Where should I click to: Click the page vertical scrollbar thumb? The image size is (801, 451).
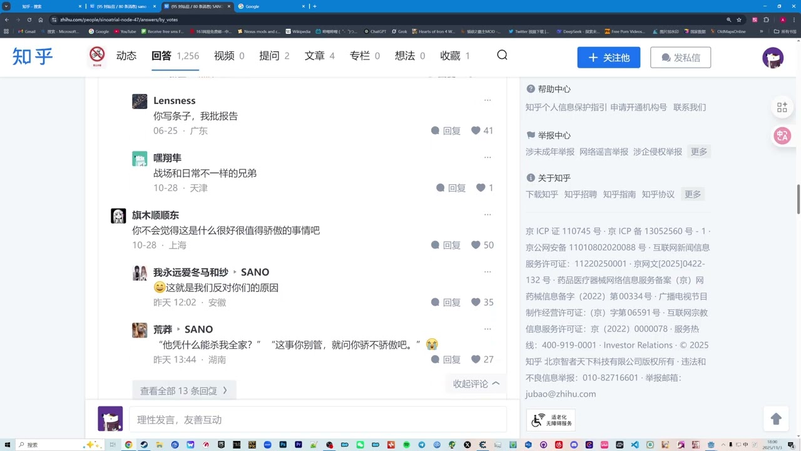pyautogui.click(x=798, y=199)
